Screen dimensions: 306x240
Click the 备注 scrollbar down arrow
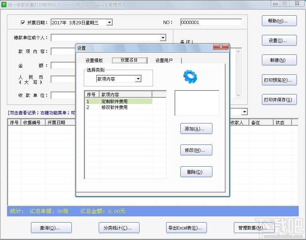tap(238, 95)
